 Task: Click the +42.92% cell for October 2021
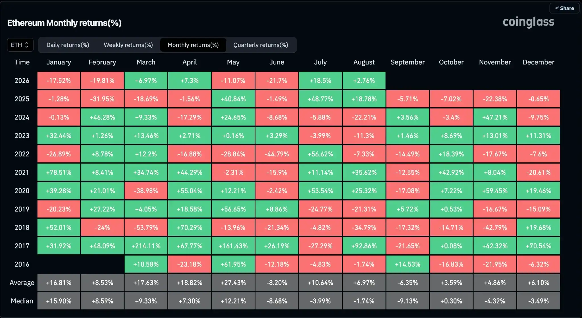click(451, 172)
